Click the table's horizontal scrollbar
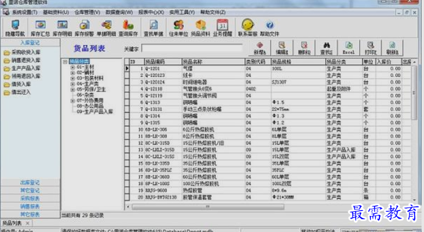This screenshot has height=232, width=424. (x=208, y=207)
